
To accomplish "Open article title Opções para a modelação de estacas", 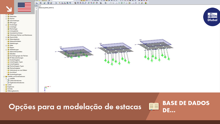I will (x=75, y=107).
